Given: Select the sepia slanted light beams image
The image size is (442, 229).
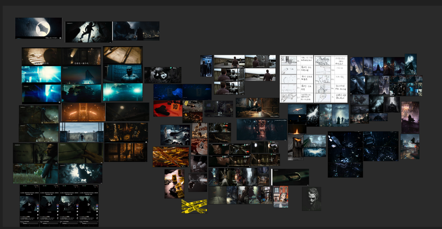Looking at the screenshot, I should point(123,55).
